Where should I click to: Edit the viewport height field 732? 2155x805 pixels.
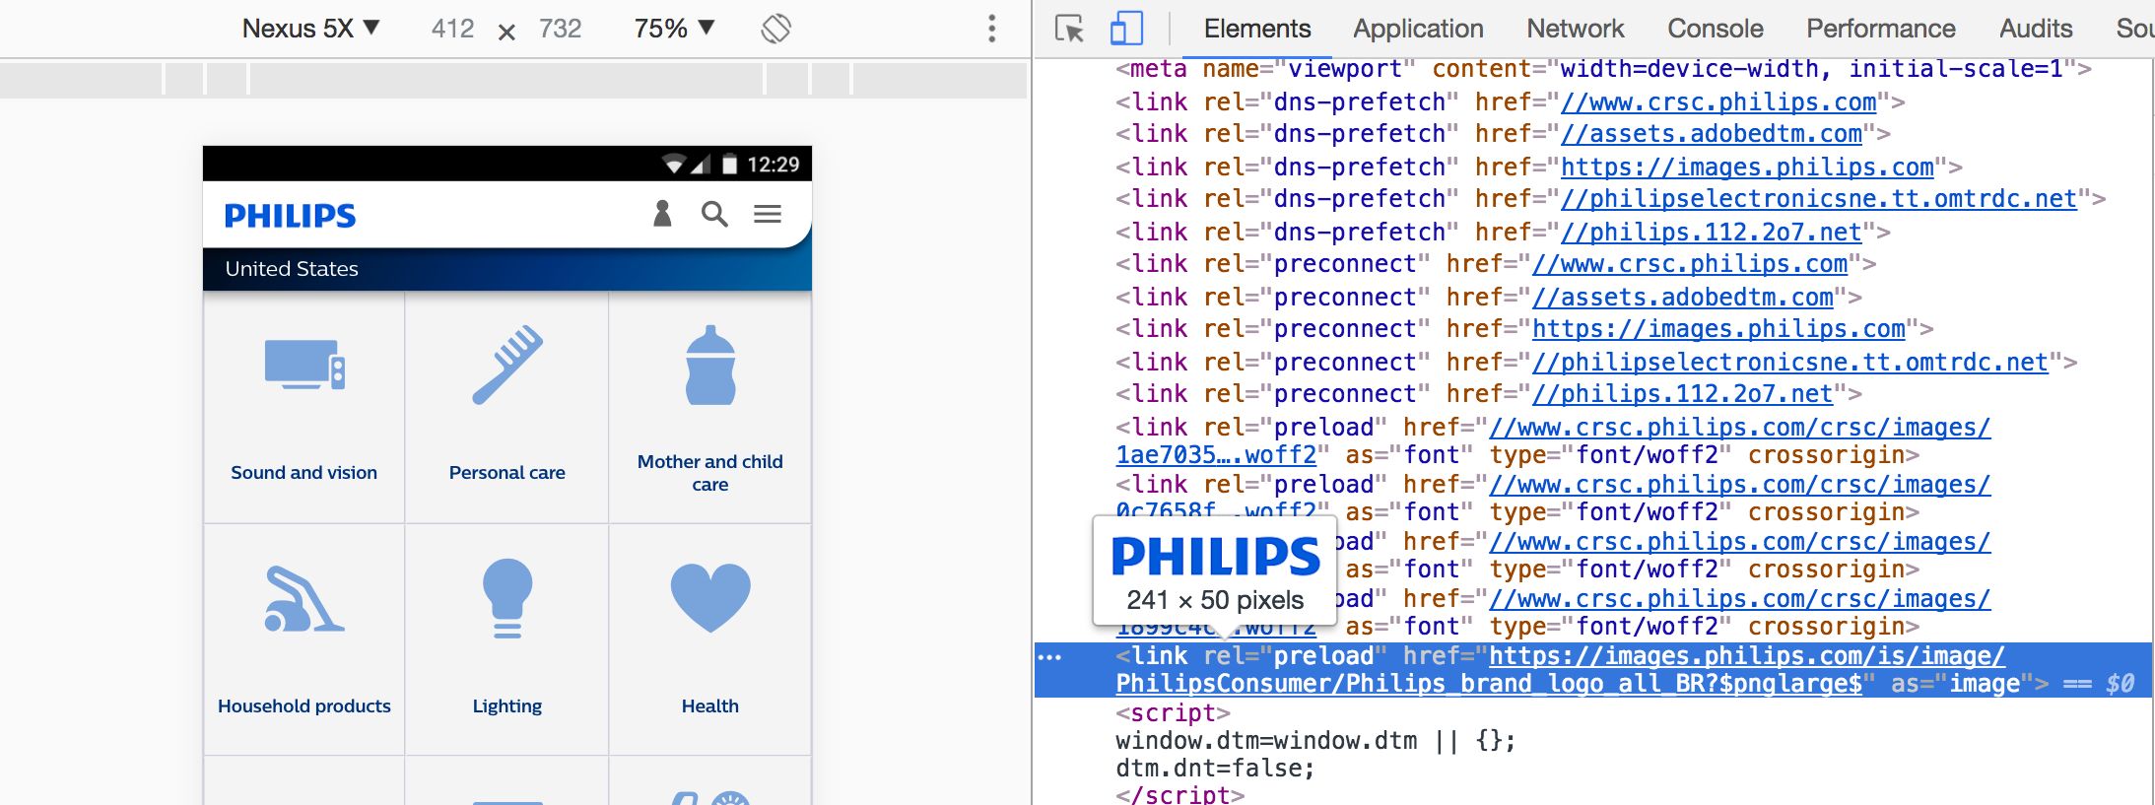[x=560, y=29]
